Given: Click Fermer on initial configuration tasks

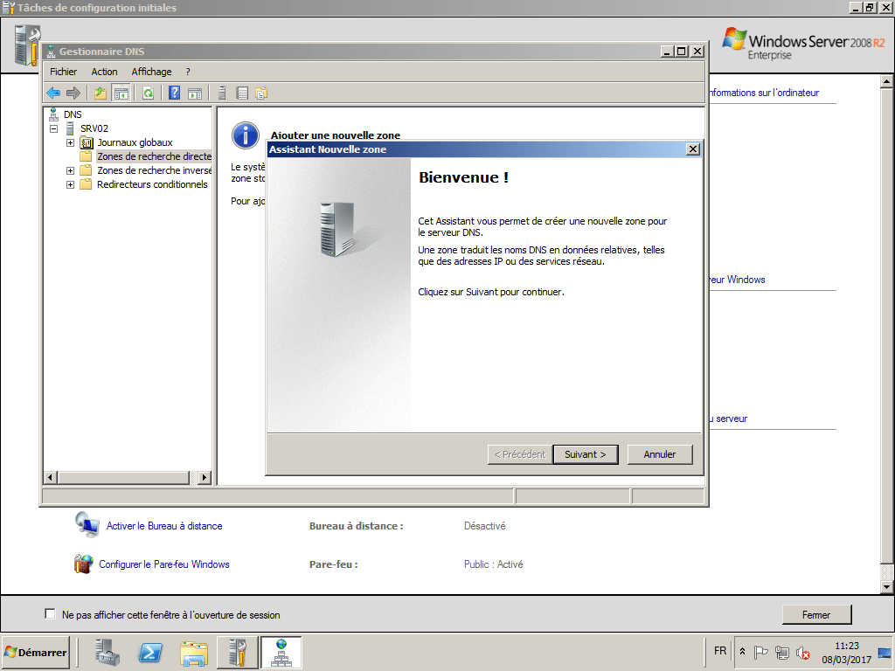Looking at the screenshot, I should [815, 614].
